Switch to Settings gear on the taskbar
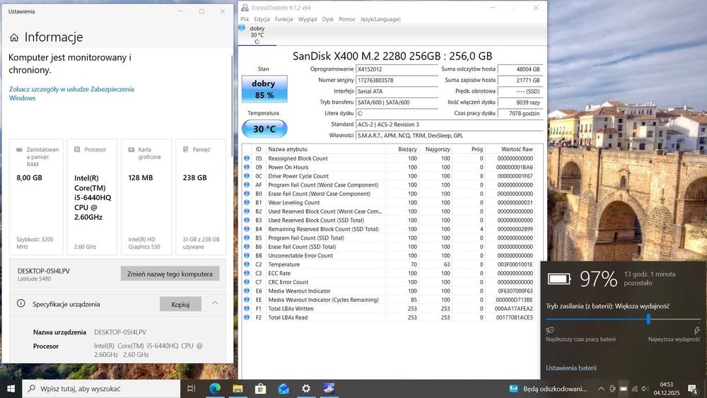Image resolution: width=707 pixels, height=398 pixels. coord(305,389)
